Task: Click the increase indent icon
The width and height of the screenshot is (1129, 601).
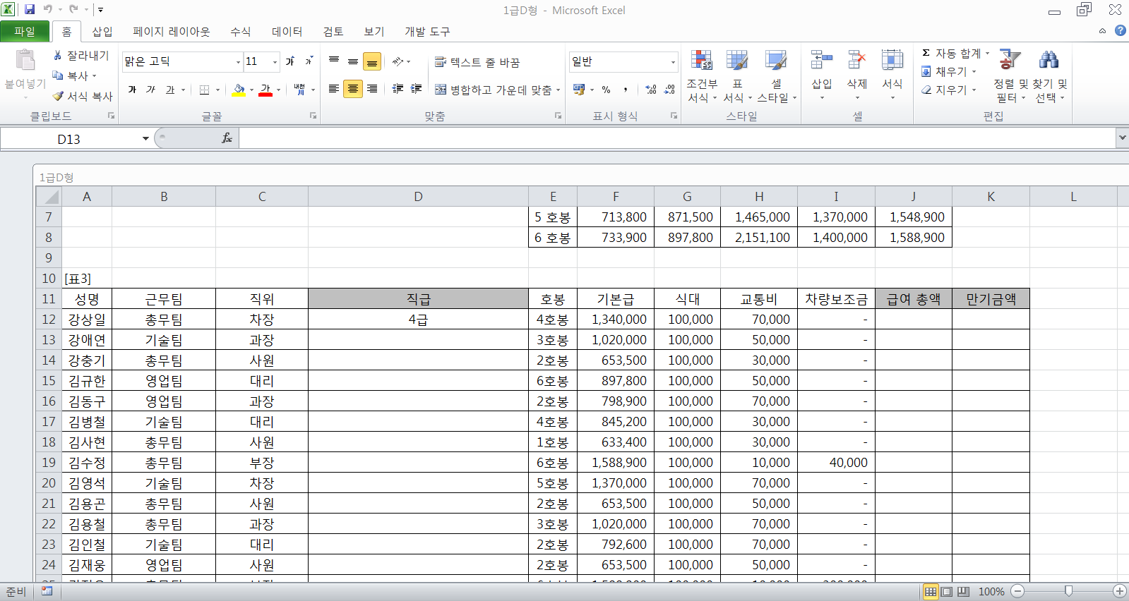Action: (x=417, y=89)
